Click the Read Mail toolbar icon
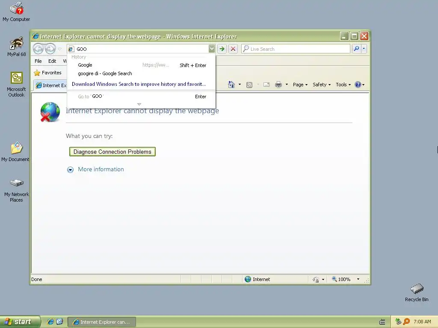 [x=266, y=85]
